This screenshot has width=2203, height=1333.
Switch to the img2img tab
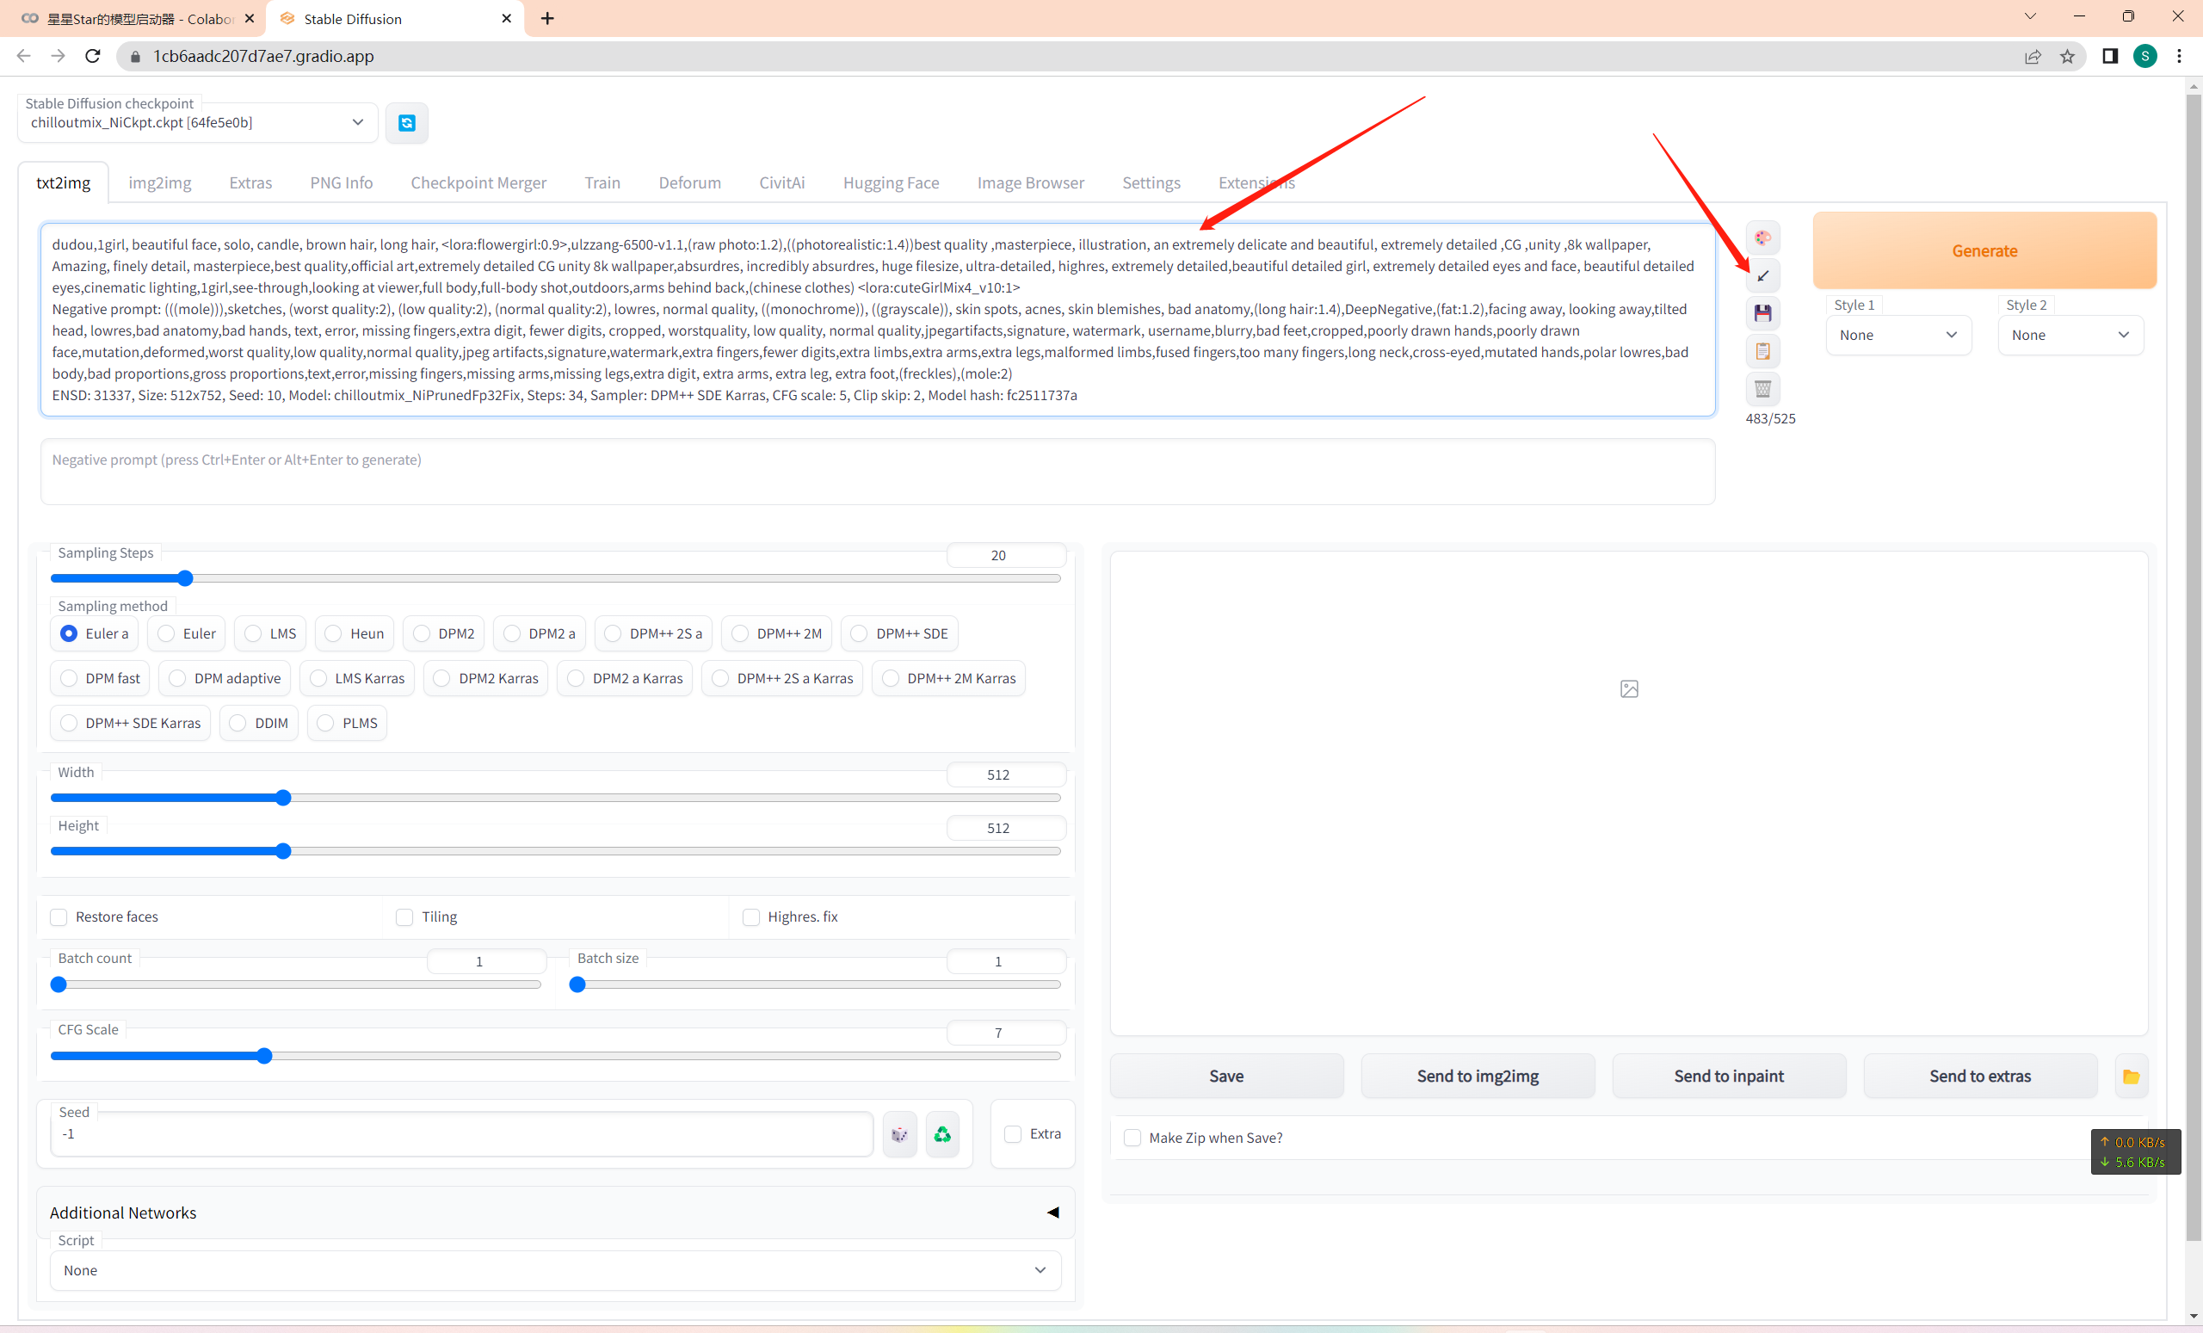click(x=159, y=183)
